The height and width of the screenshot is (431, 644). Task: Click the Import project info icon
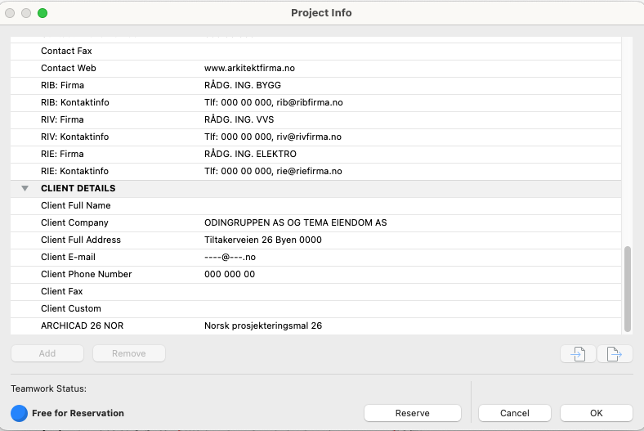(x=578, y=353)
